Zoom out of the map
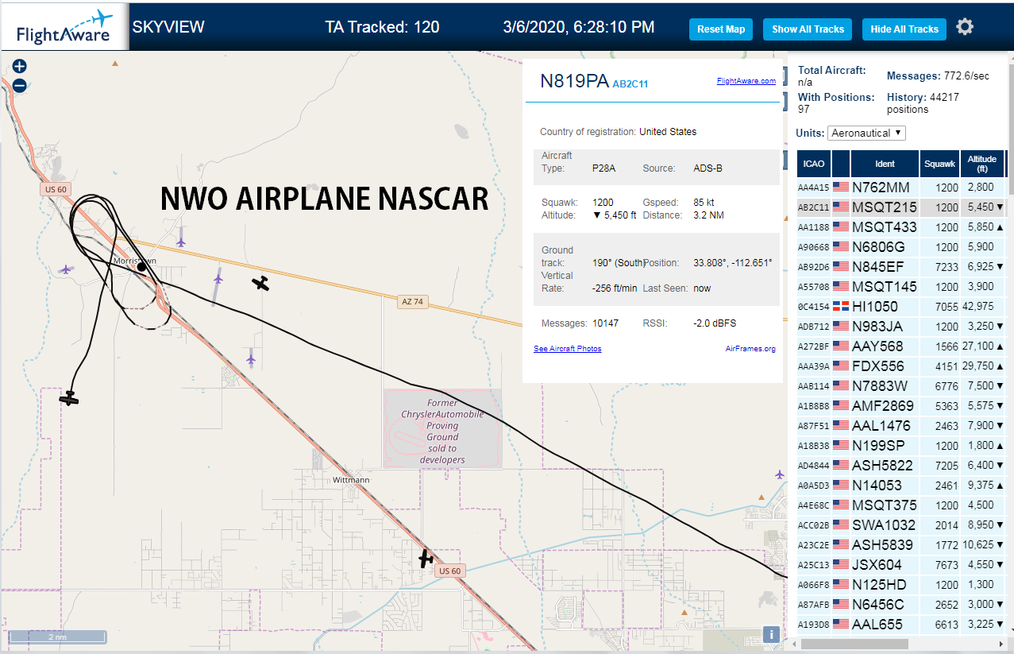The height and width of the screenshot is (654, 1014). (x=20, y=85)
